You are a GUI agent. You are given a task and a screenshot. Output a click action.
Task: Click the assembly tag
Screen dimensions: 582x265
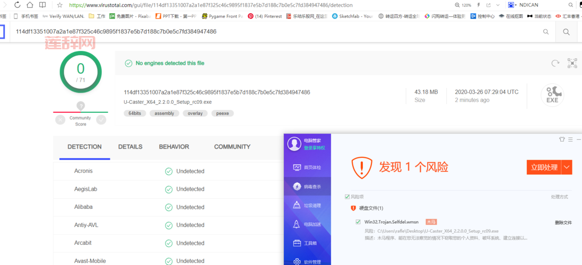(164, 113)
